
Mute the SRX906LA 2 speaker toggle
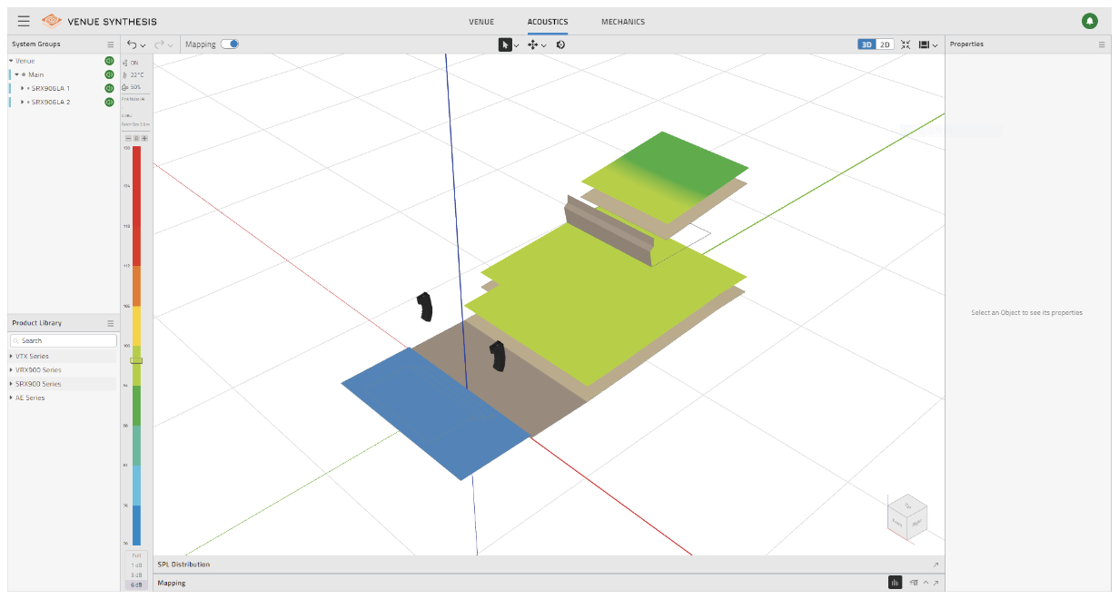(x=109, y=102)
